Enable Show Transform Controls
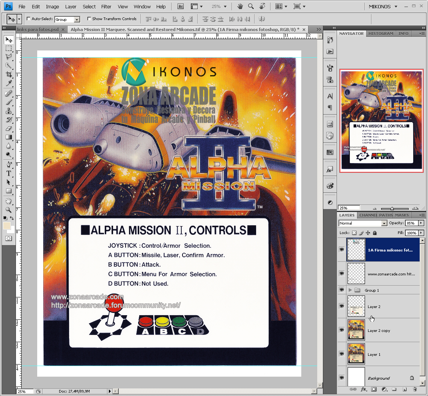The width and height of the screenshot is (428, 396). tap(90, 19)
